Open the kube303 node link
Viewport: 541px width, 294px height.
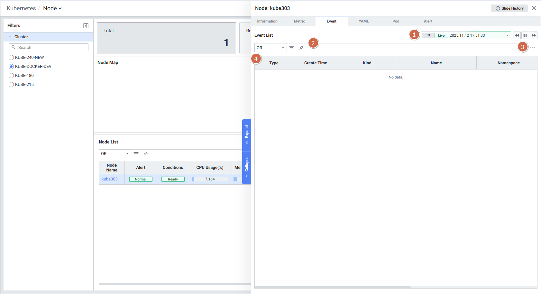[110, 179]
